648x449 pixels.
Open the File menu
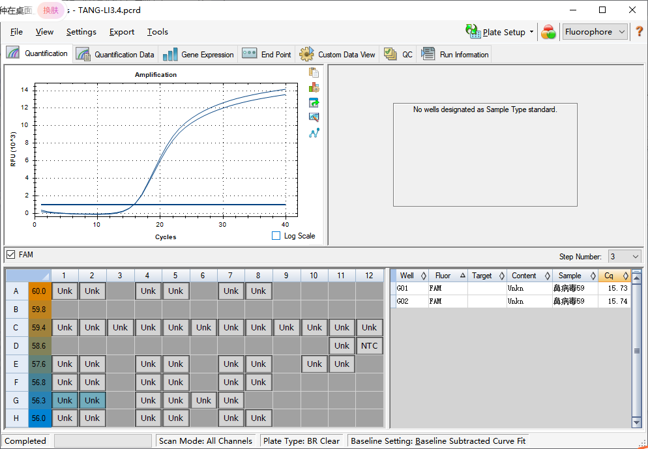tap(16, 32)
